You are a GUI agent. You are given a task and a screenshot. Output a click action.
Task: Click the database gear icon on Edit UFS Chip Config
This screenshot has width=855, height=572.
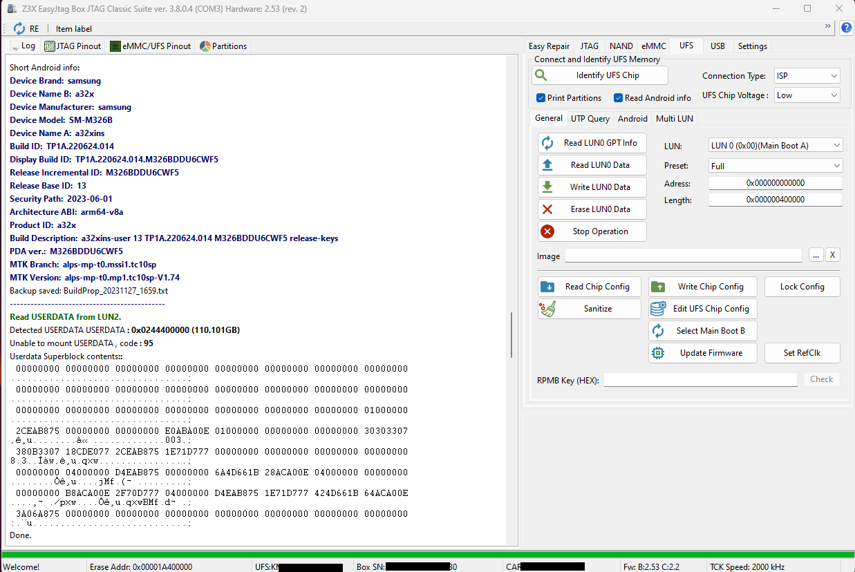click(x=658, y=309)
